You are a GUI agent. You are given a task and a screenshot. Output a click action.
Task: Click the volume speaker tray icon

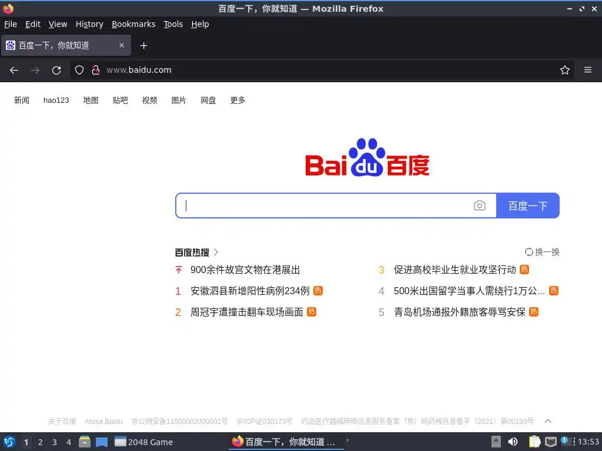pyautogui.click(x=513, y=442)
